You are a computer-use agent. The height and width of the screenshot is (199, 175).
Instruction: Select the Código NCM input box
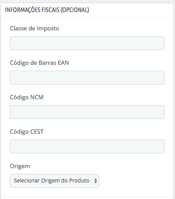point(87,112)
